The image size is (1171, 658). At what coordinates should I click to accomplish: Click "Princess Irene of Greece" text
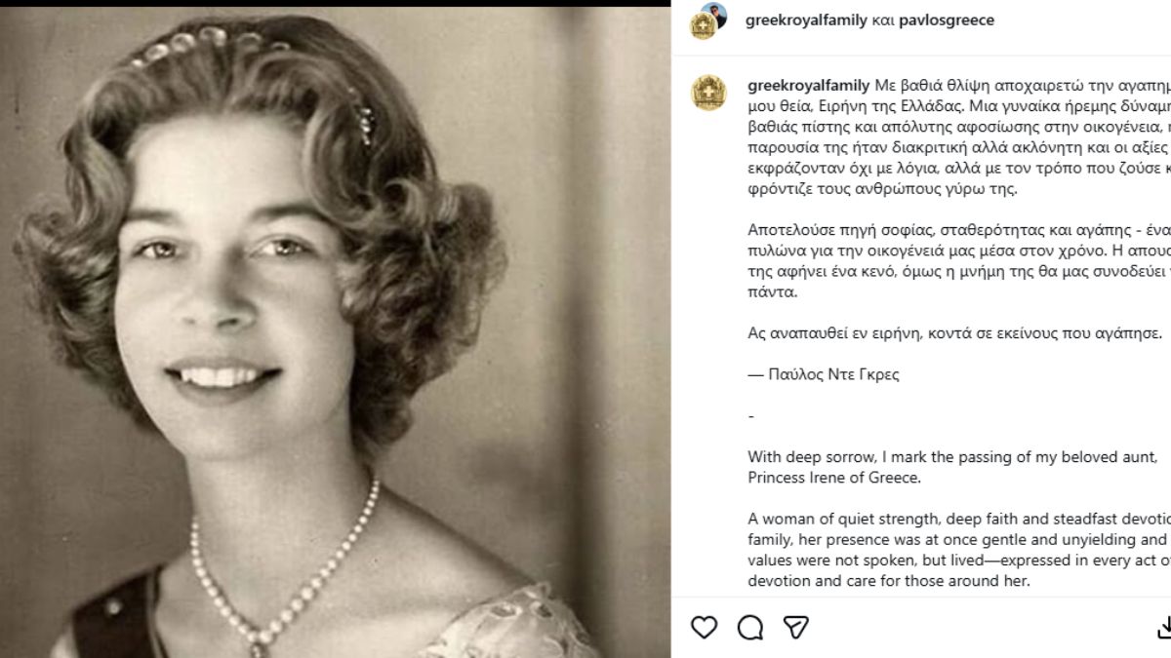[x=834, y=478]
